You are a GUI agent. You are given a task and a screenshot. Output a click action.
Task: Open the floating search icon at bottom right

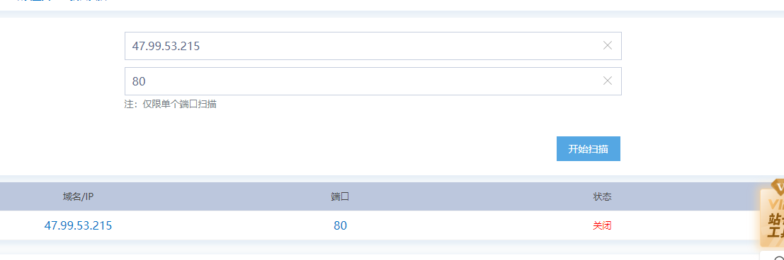[779, 256]
